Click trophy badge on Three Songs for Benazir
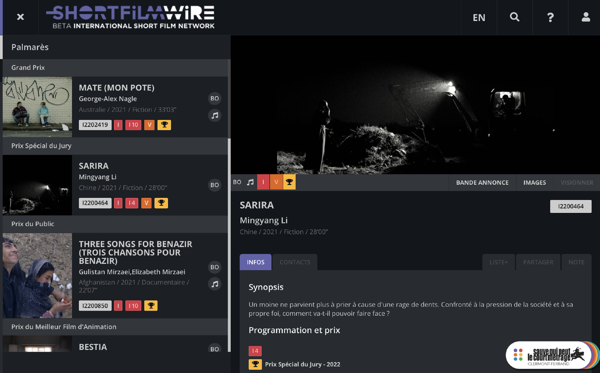Screen dimensions: 600x373 point(151,306)
